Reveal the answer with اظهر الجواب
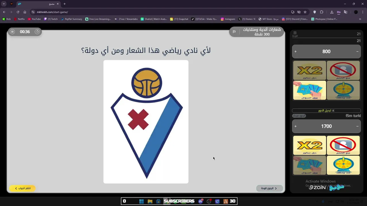The width and height of the screenshot is (367, 206). pos(22,188)
